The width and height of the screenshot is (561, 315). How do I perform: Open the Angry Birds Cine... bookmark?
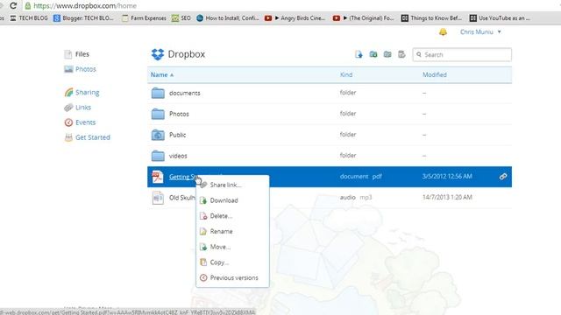(x=295, y=17)
